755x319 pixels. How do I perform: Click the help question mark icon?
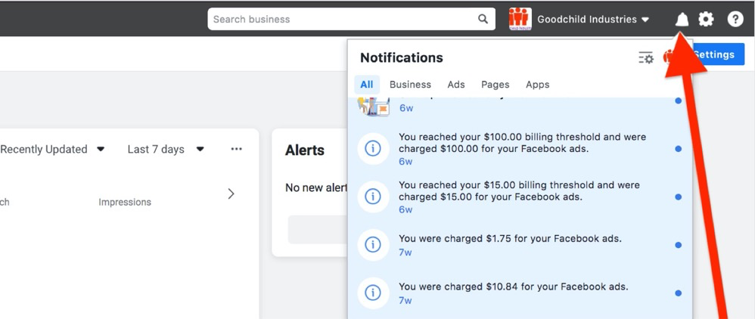point(735,20)
